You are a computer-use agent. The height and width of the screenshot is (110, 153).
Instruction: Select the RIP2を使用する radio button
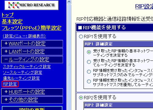(x=81, y=98)
